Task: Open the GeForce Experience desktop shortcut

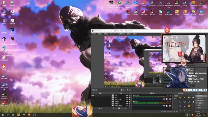Action: tap(4, 95)
